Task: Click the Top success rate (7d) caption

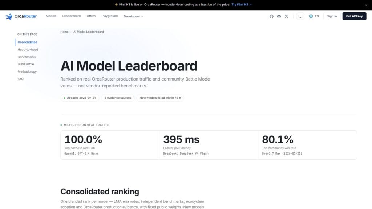Action: (80, 148)
